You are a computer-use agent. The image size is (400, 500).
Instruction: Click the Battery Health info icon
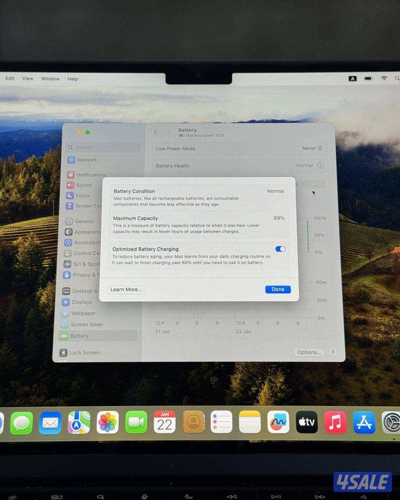click(x=320, y=166)
